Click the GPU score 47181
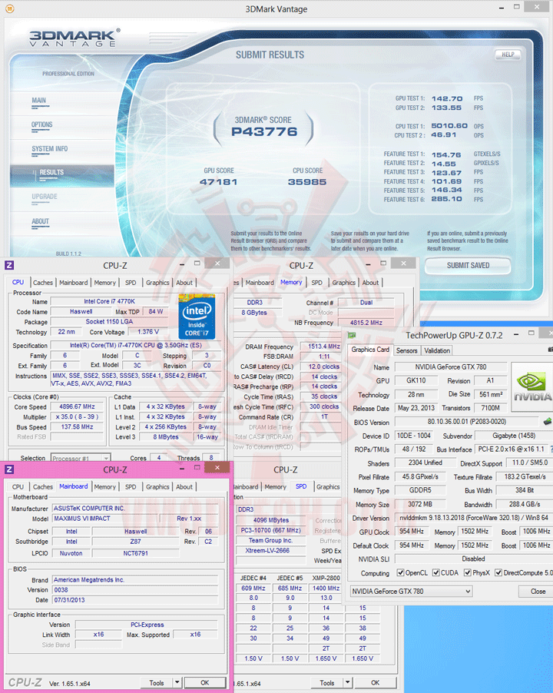This screenshot has height=693, width=553. tap(219, 181)
